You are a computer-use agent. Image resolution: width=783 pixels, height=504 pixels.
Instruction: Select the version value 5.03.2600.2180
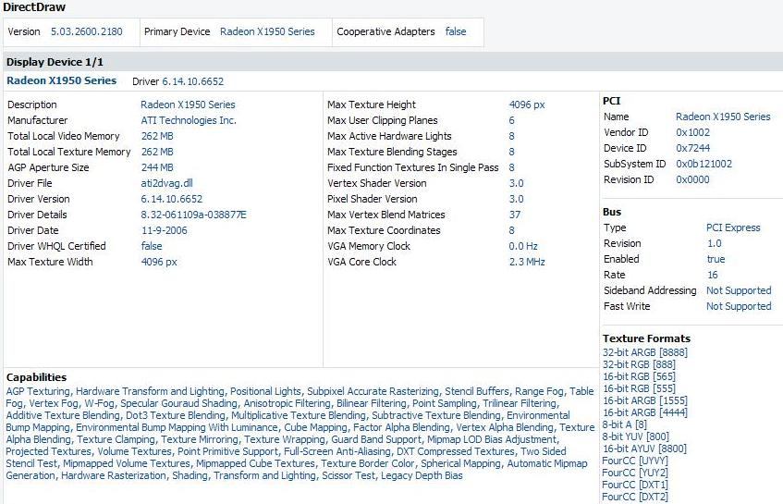(x=86, y=31)
